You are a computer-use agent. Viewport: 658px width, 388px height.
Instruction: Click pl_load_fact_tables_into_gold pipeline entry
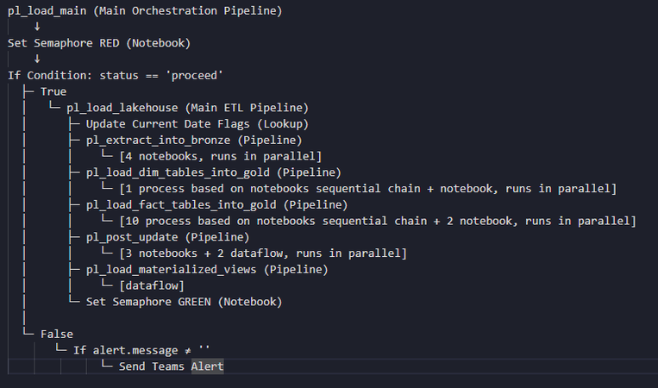[x=217, y=204]
